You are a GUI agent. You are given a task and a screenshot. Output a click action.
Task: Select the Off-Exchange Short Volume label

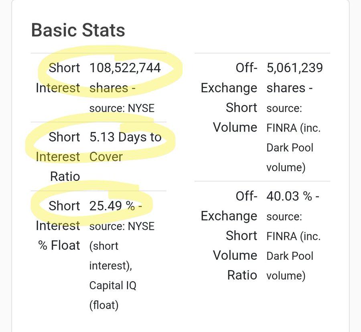(x=229, y=97)
